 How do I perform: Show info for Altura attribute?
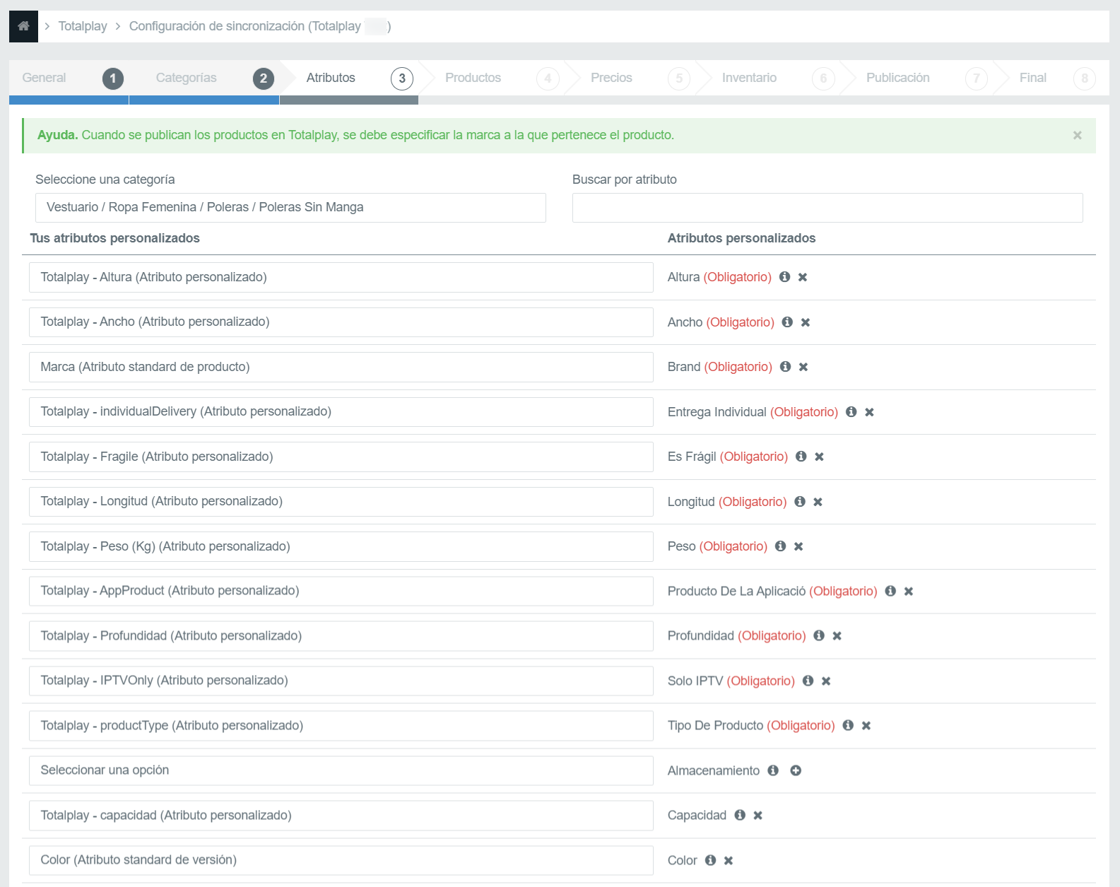[x=784, y=277]
